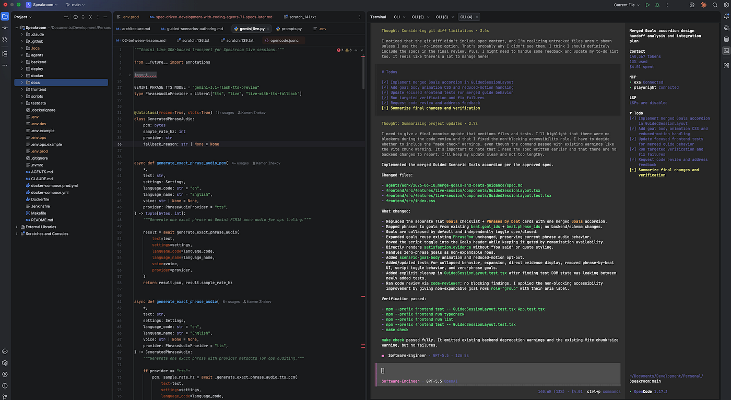Open the Python Console sidebar icon
Viewport: 731px width, 400px height.
(5, 351)
